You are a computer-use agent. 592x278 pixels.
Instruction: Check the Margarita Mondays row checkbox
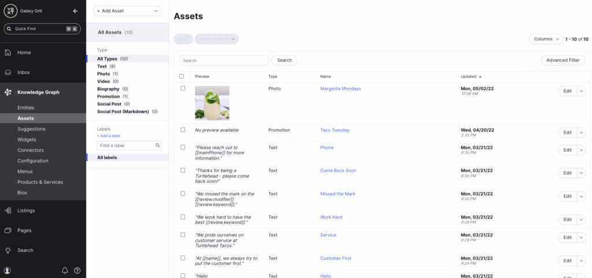[183, 89]
